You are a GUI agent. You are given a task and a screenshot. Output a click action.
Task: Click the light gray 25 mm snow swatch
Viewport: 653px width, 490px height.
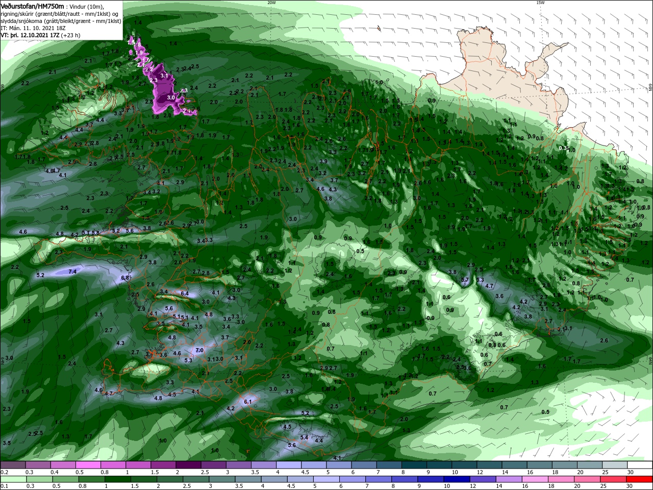(615, 465)
